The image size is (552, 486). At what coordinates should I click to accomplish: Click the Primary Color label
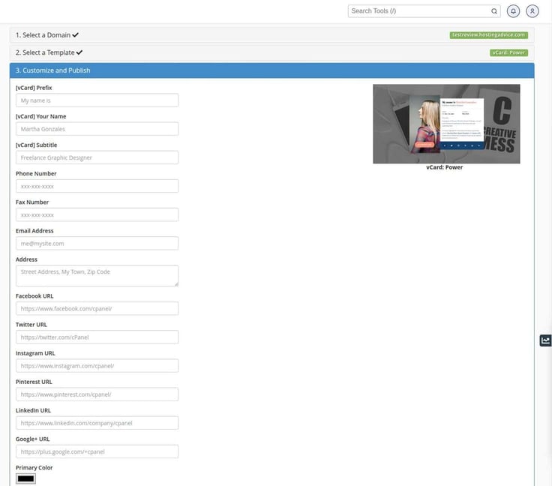coord(34,468)
